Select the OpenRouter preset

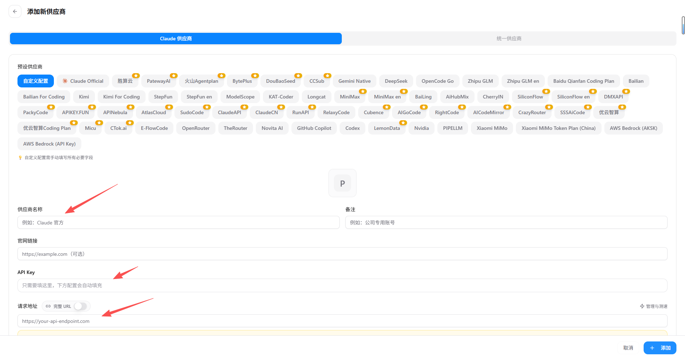pyautogui.click(x=196, y=128)
